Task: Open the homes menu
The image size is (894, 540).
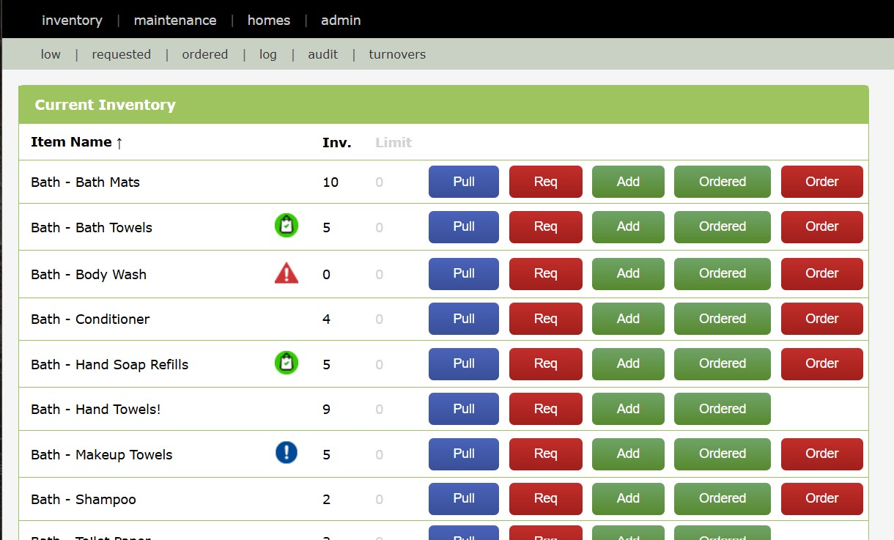Action: coord(269,21)
